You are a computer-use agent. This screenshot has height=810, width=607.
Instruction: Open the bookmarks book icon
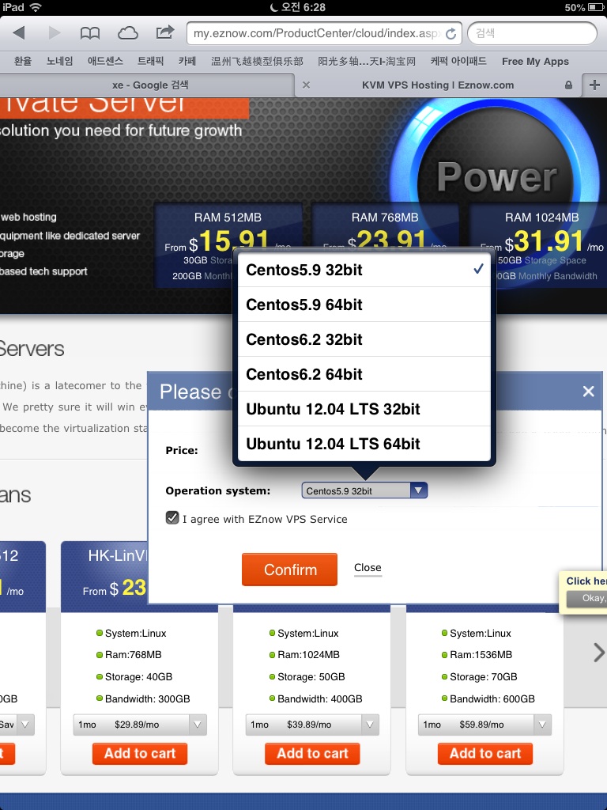click(90, 33)
